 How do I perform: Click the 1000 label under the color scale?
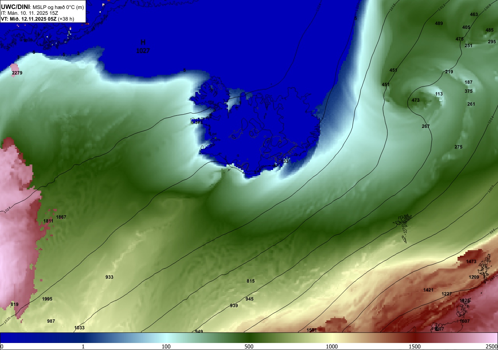point(332,346)
